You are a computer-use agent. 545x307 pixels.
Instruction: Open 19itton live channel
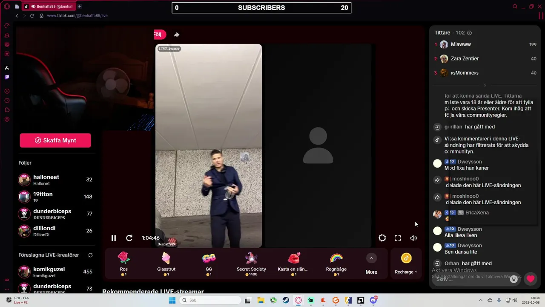55,197
